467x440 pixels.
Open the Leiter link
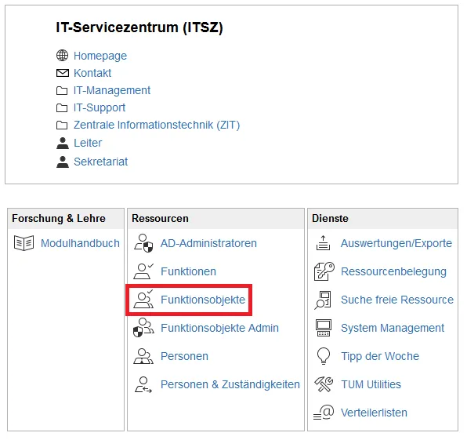click(x=88, y=143)
